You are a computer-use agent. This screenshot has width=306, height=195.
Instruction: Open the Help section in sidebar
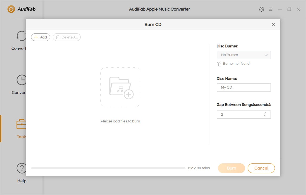click(22, 173)
